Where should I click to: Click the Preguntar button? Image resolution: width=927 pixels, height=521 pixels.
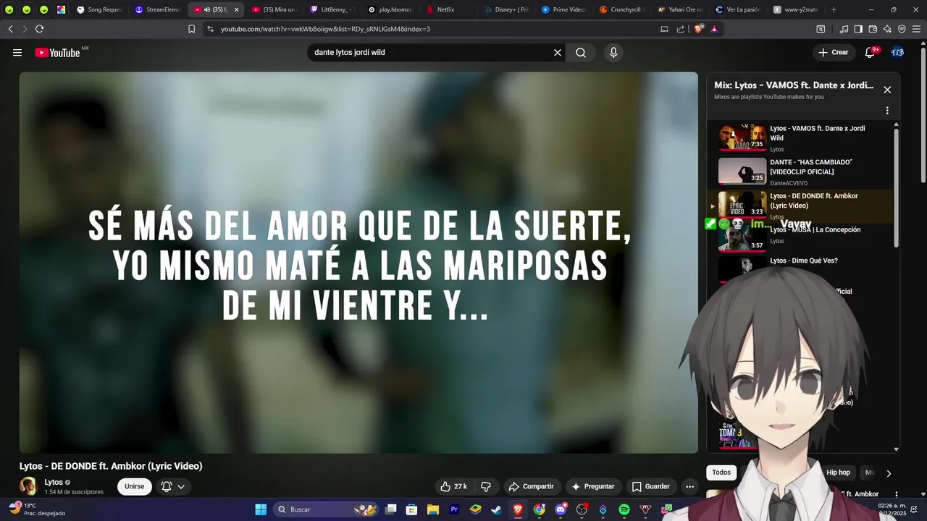click(593, 486)
